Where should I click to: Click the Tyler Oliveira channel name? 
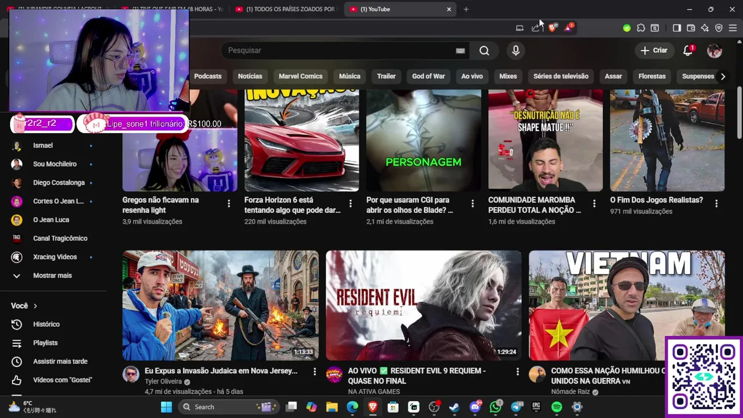pyautogui.click(x=163, y=381)
